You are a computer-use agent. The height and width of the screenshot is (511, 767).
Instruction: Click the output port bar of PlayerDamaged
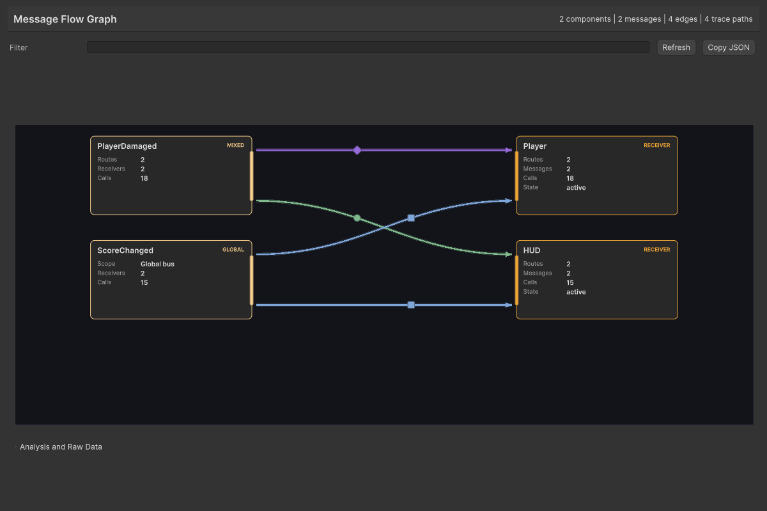coord(252,176)
